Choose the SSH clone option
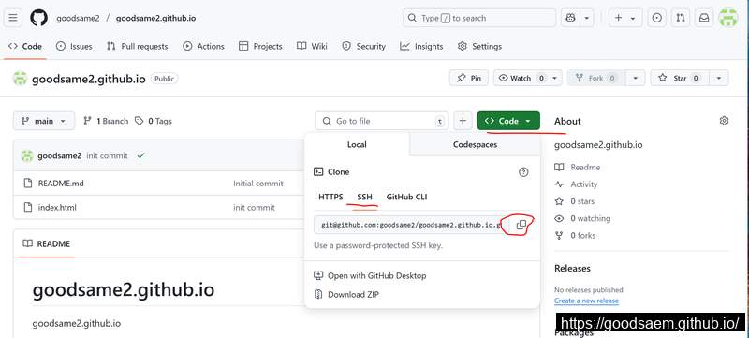 pyautogui.click(x=364, y=197)
